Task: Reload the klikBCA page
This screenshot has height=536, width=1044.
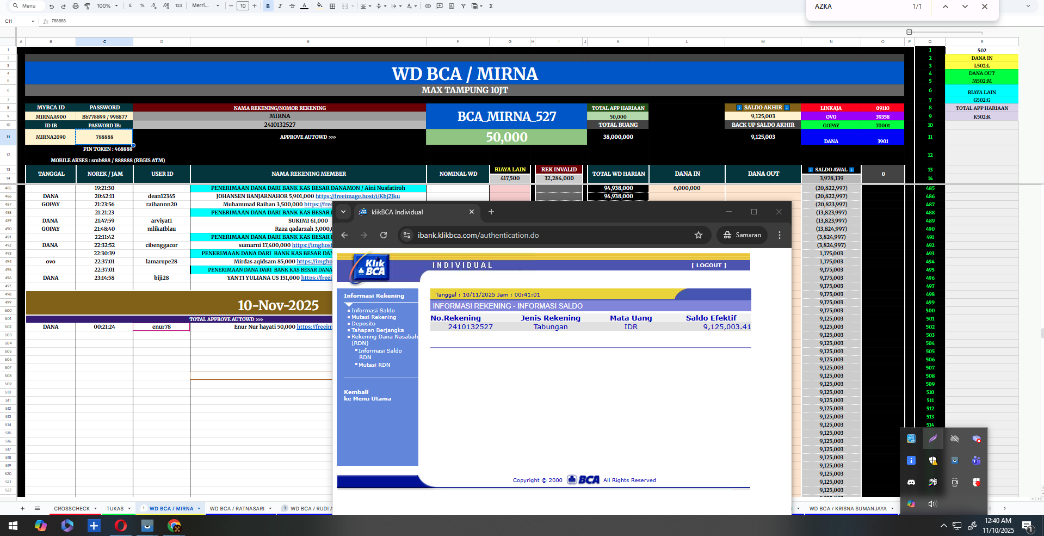Action: [x=384, y=235]
